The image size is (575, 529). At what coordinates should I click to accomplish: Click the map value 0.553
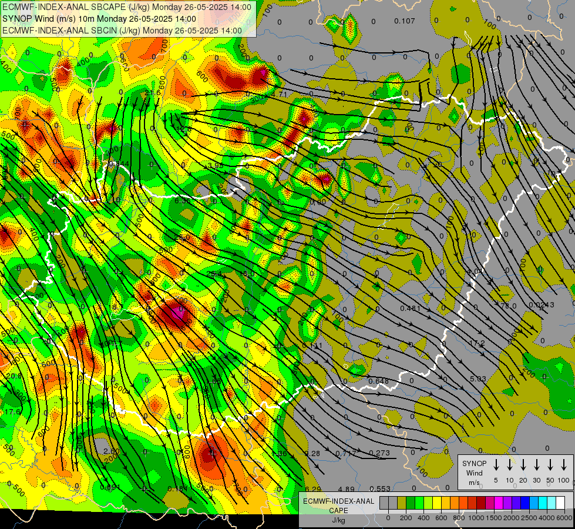pos(380,488)
